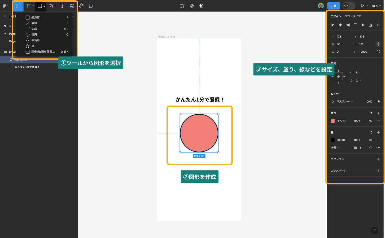Select the Hand tool
Viewport: 385px width, 238px height.
82,6
